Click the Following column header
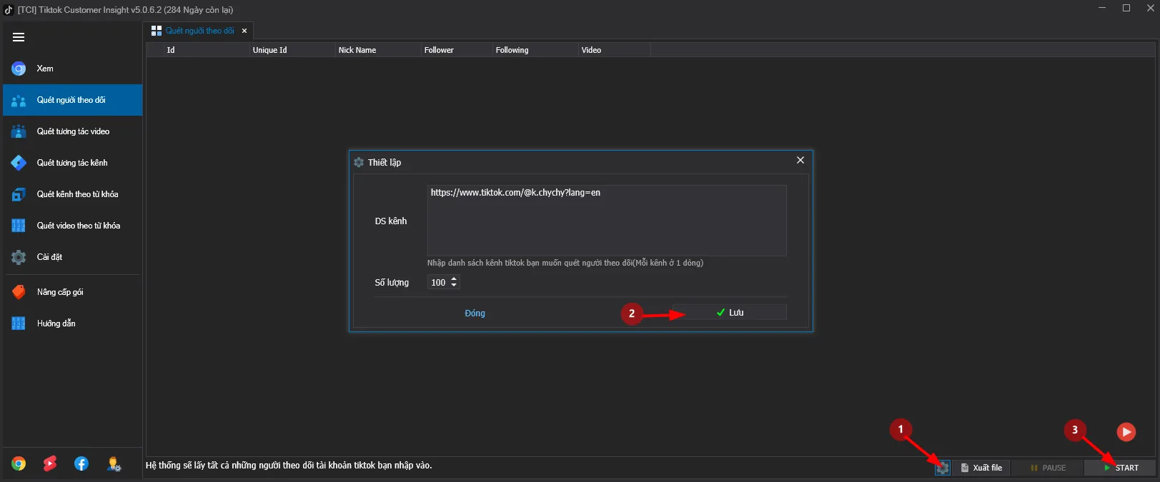 click(x=535, y=50)
